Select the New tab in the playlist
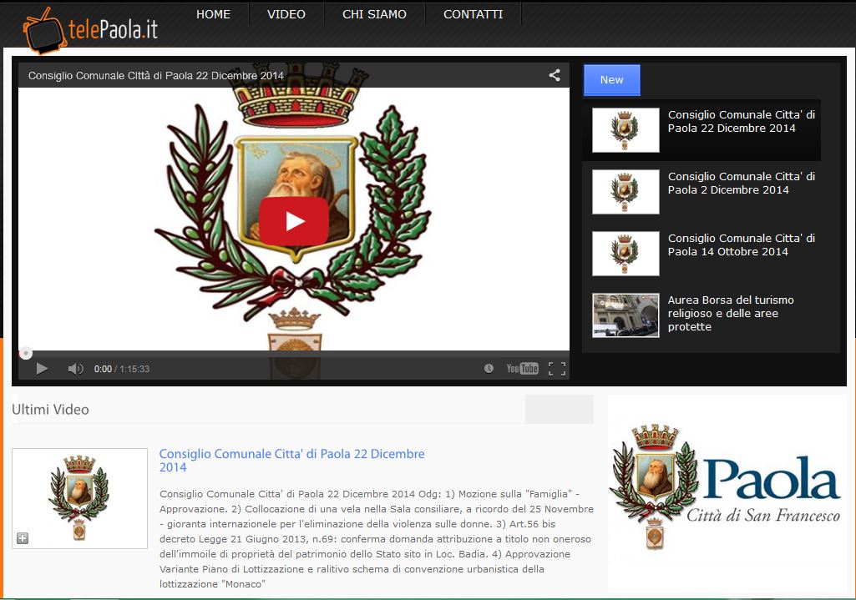Screen dimensions: 856x600 coord(611,79)
